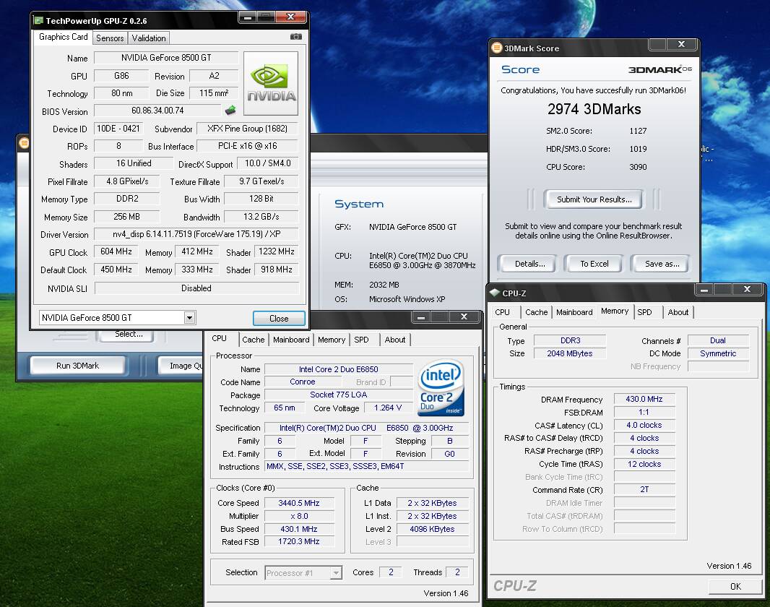
Task: Click the Instructions field MMX, SSE, SSE2
Action: [366, 466]
